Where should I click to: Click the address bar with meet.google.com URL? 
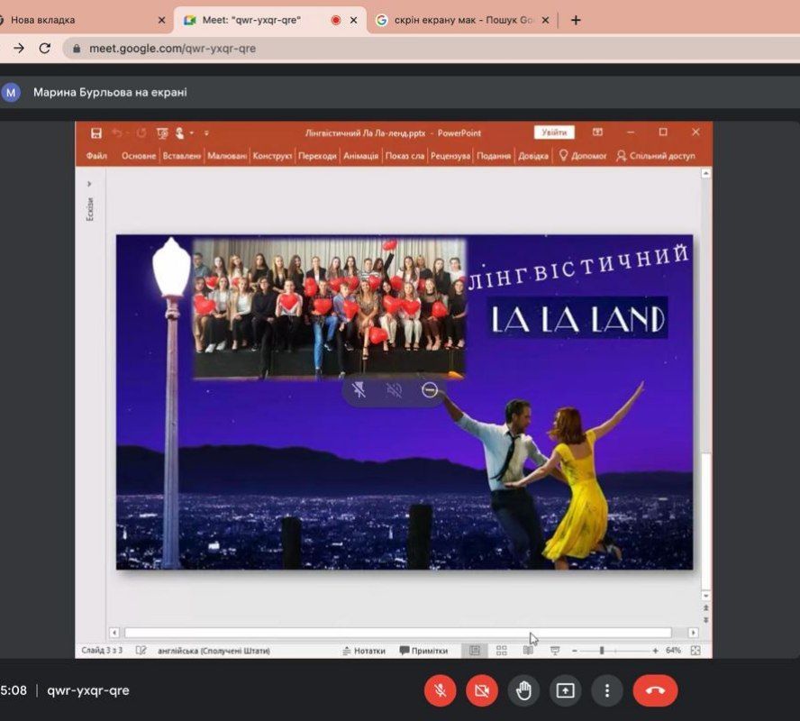point(432,49)
